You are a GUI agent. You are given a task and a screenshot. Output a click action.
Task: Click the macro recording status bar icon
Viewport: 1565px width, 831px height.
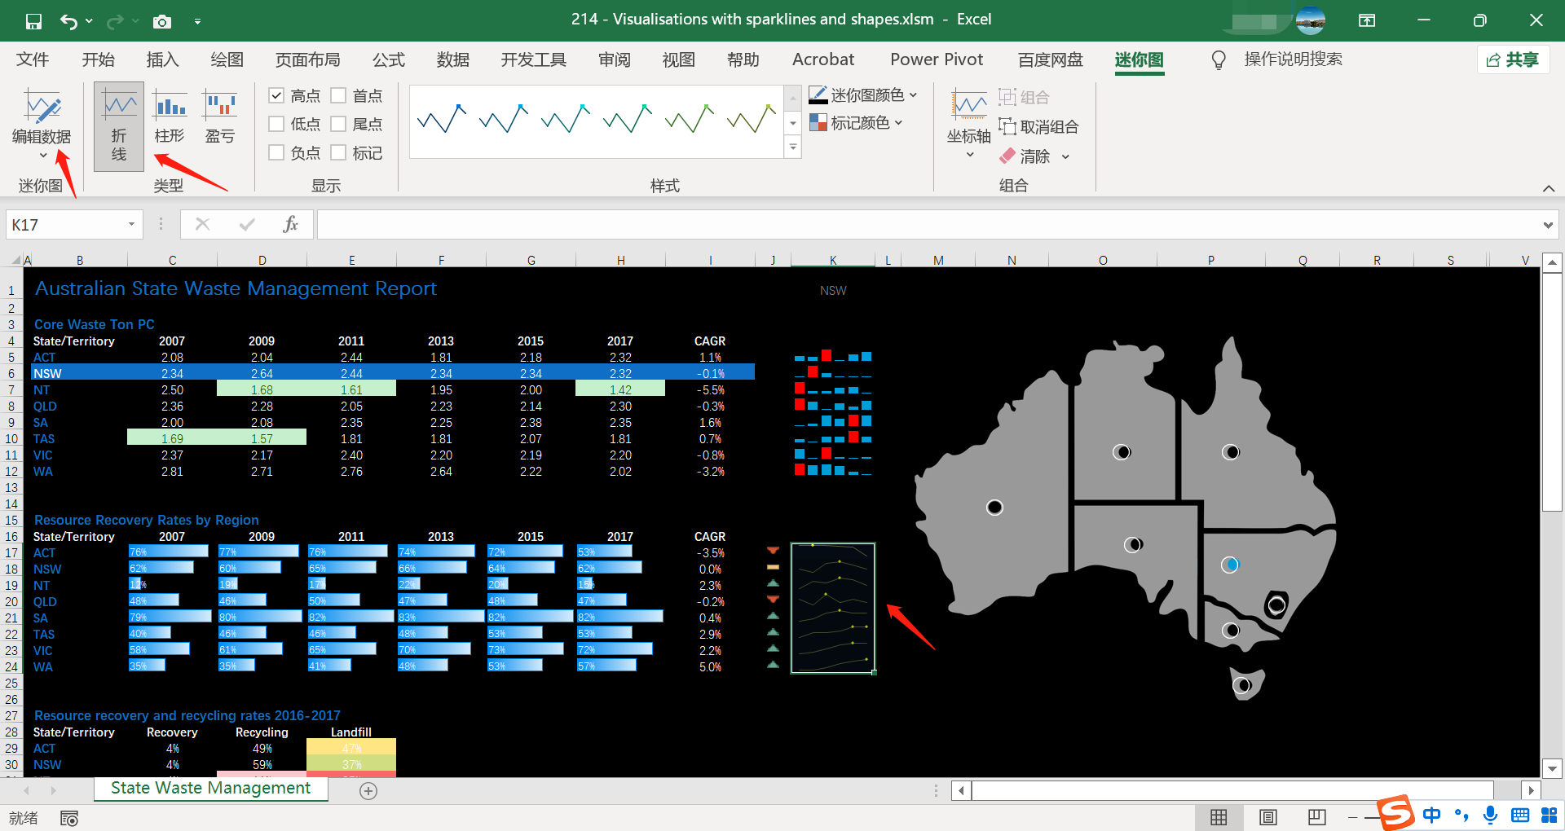(x=69, y=818)
